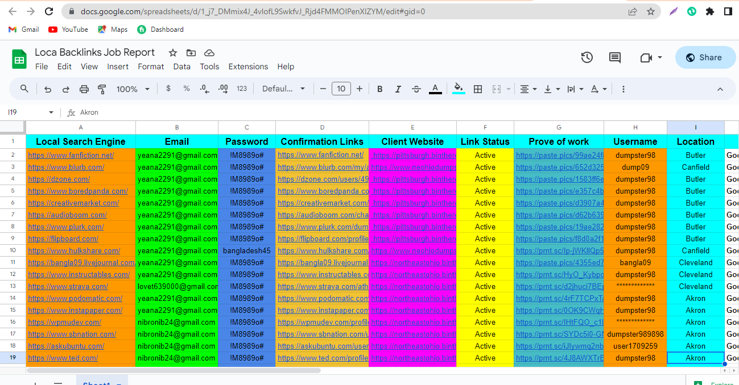
Task: Open the borders tool
Action: (x=478, y=89)
